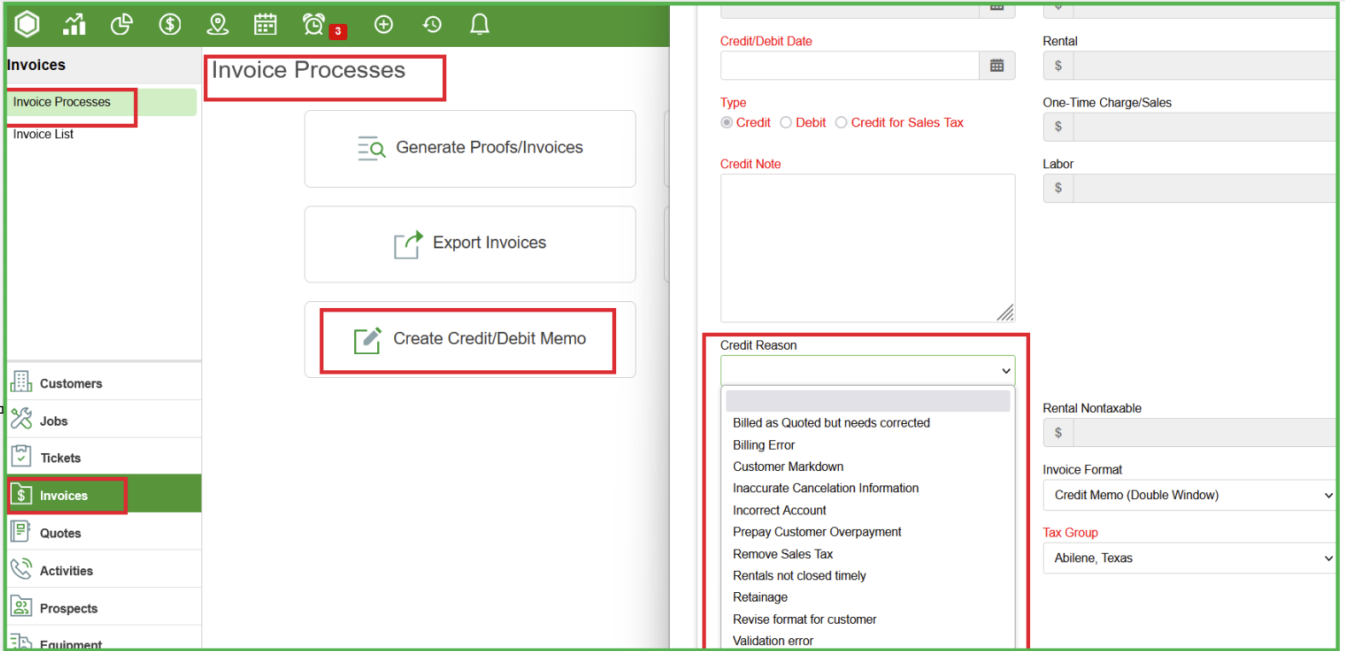Image resolution: width=1345 pixels, height=651 pixels.
Task: Choose Inaccurate Cancelation Information reason
Action: (825, 488)
